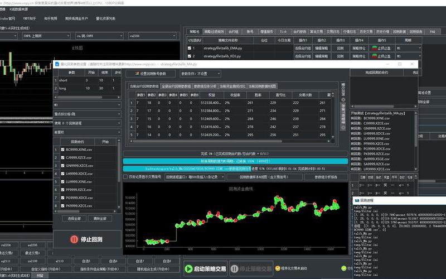Viewport: 446px width, 279px height.
Task: Click yellow check icon beside 程序化交易未启动
Action: point(278,268)
